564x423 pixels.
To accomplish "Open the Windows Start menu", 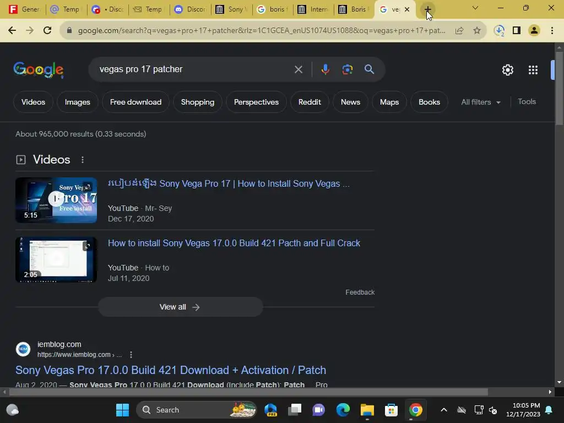I will (x=122, y=410).
